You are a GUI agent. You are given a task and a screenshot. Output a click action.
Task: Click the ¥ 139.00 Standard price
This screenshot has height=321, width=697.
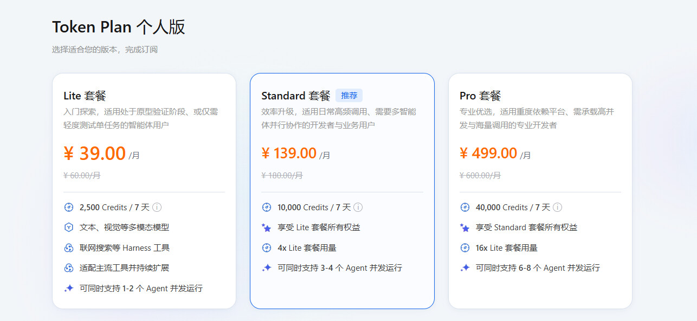[289, 153]
